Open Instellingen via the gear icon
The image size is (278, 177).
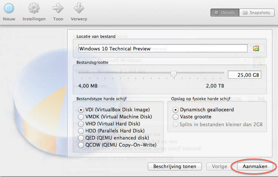point(34,8)
